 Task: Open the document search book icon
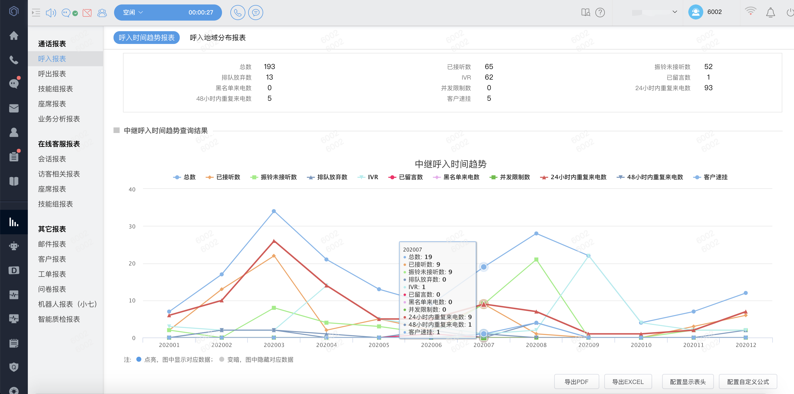click(585, 12)
